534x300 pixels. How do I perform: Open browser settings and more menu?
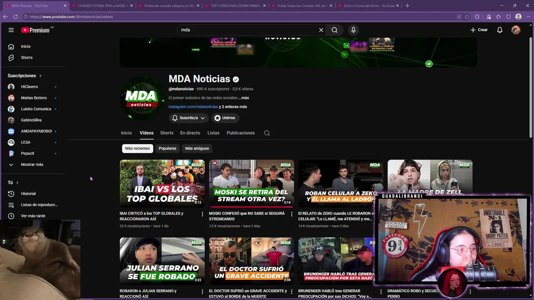pos(528,17)
